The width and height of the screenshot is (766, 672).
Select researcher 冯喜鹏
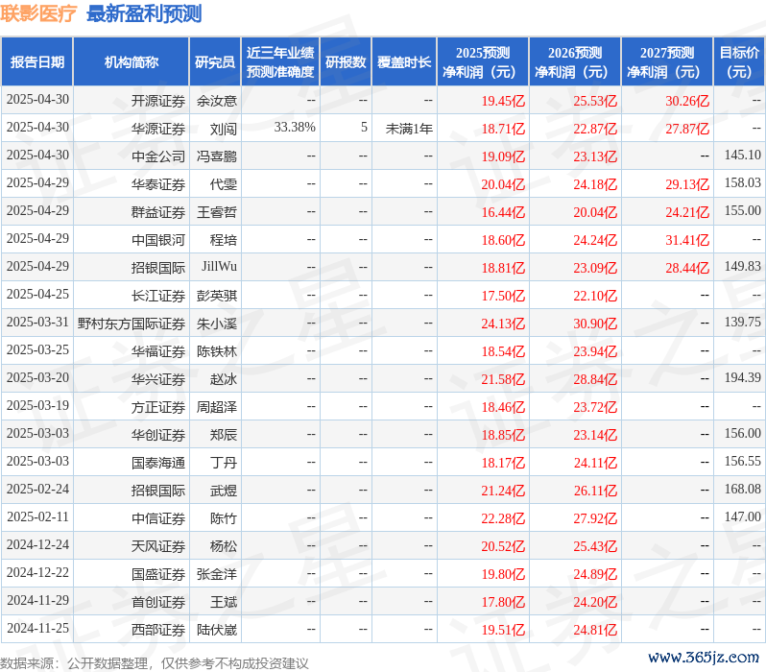[x=217, y=156]
